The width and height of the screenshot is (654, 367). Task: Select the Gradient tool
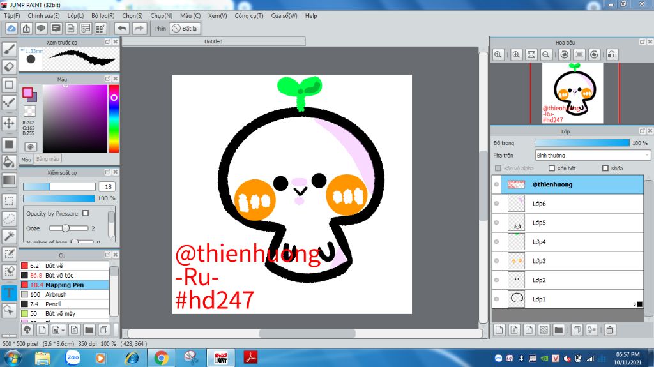(9, 180)
